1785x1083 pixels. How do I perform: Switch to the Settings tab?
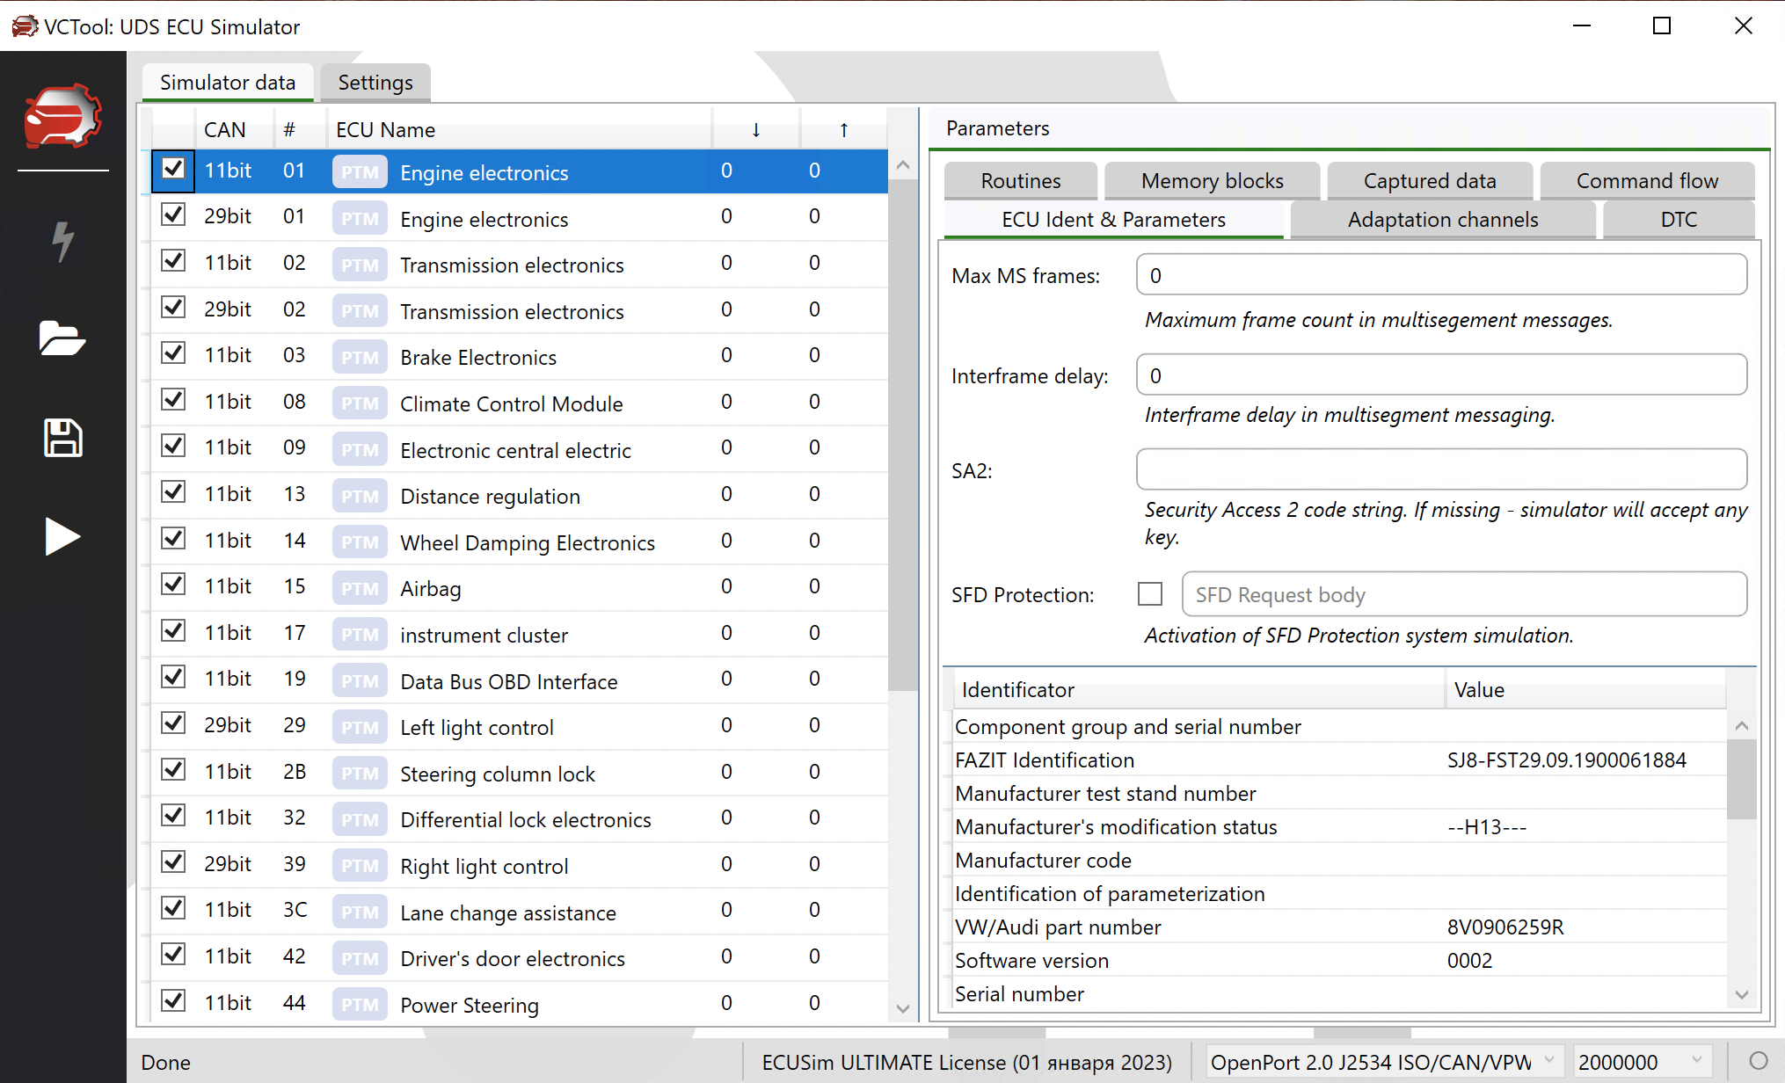(x=375, y=83)
